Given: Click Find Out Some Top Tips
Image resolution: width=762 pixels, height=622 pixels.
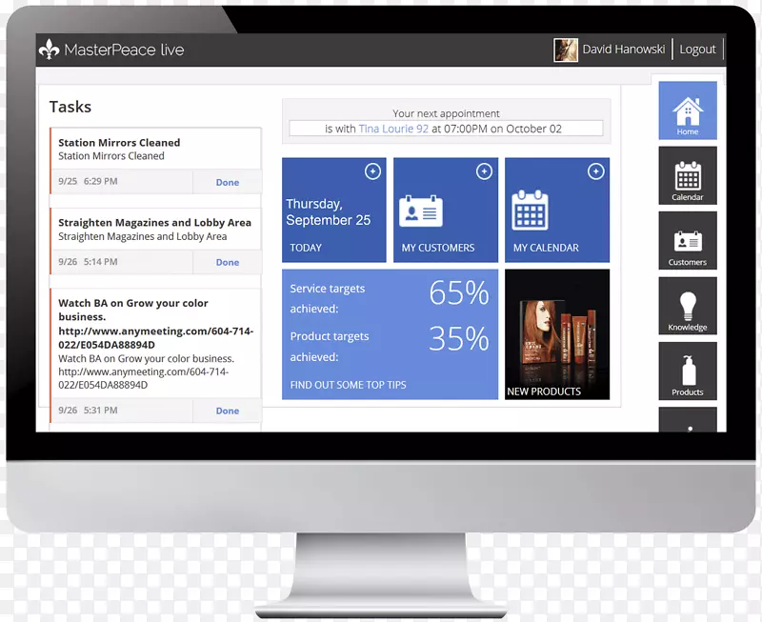Looking at the screenshot, I should [x=348, y=385].
